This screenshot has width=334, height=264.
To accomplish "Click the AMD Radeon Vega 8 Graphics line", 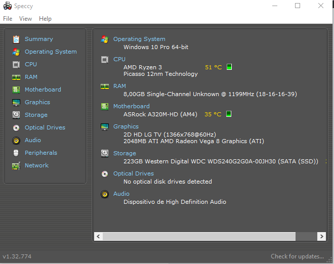I will click(194, 142).
